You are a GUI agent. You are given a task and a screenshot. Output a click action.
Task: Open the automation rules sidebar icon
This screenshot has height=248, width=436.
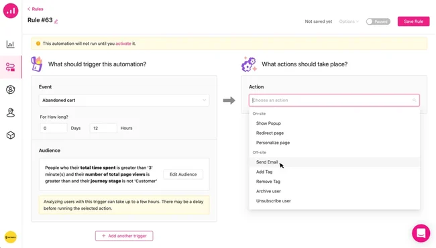pos(11,67)
